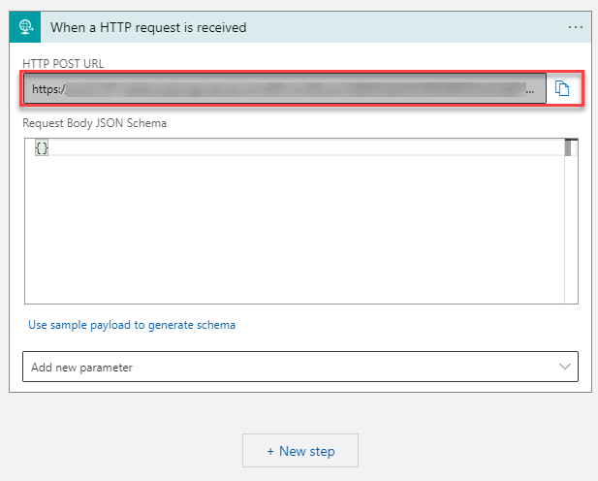
Task: Click the truncated end of the POST URL
Action: [529, 89]
